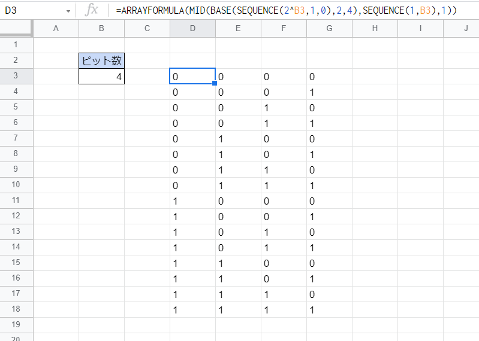
Task: Select row 16 header
Action: (16, 278)
